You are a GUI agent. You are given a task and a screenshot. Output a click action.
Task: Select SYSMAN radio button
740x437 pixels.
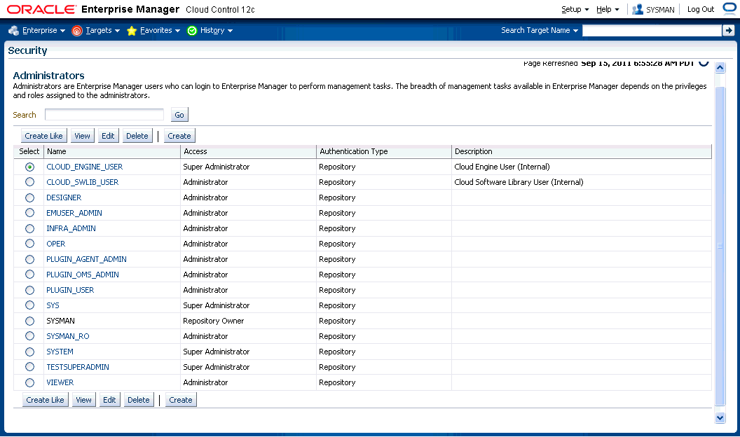pos(29,321)
